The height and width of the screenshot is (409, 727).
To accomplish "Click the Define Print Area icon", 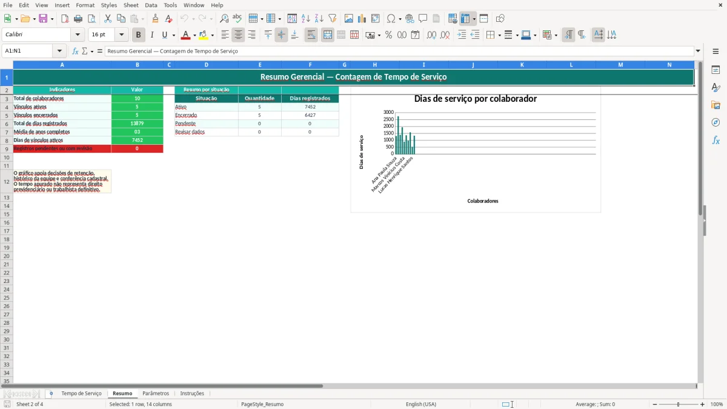I will (x=453, y=19).
